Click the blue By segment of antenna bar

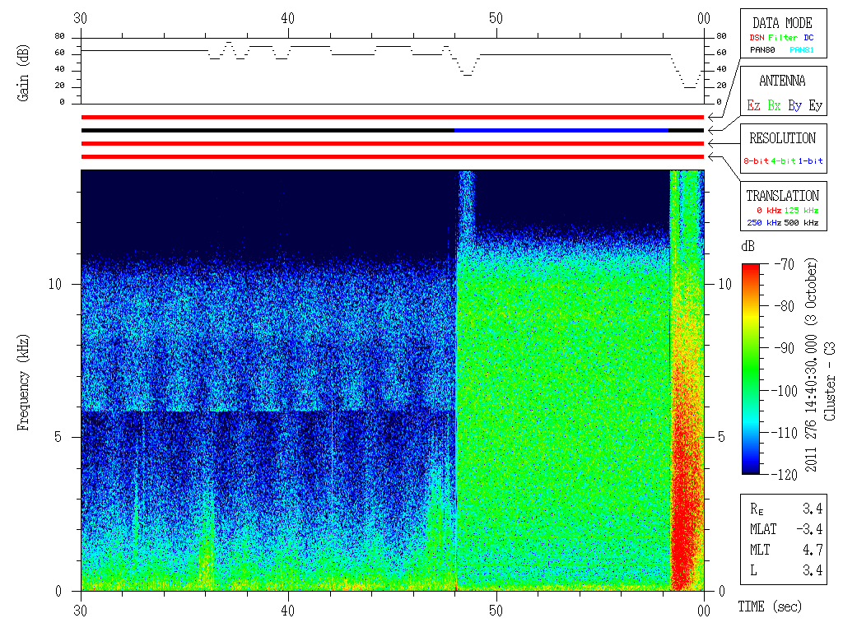(x=561, y=131)
